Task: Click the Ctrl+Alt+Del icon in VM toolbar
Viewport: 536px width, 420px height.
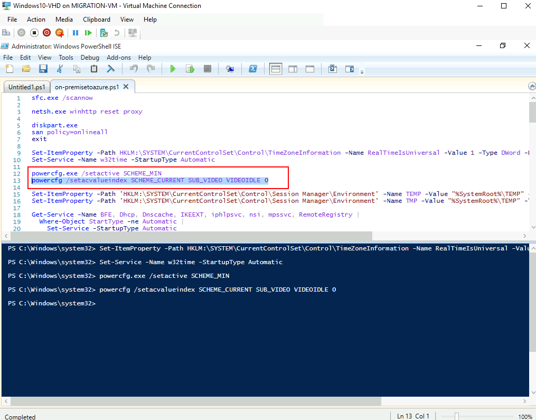Action: [6, 33]
